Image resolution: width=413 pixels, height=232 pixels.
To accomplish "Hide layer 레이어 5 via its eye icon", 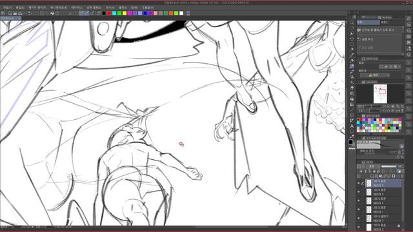I will pyautogui.click(x=359, y=192).
